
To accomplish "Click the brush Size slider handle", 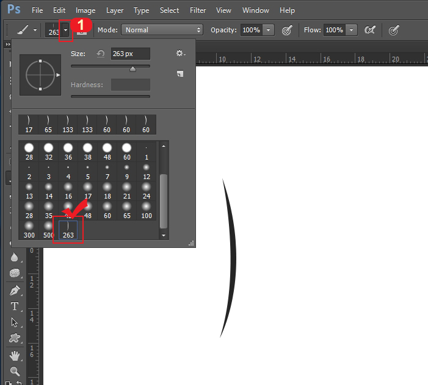I will (x=132, y=69).
